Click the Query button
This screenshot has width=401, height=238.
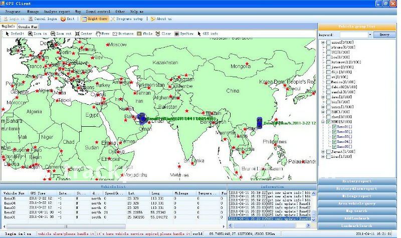[x=384, y=35]
